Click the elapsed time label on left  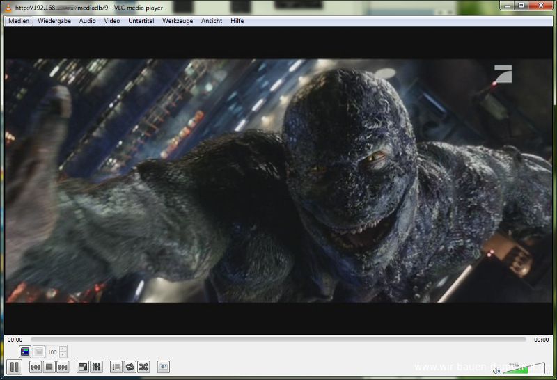click(x=15, y=340)
